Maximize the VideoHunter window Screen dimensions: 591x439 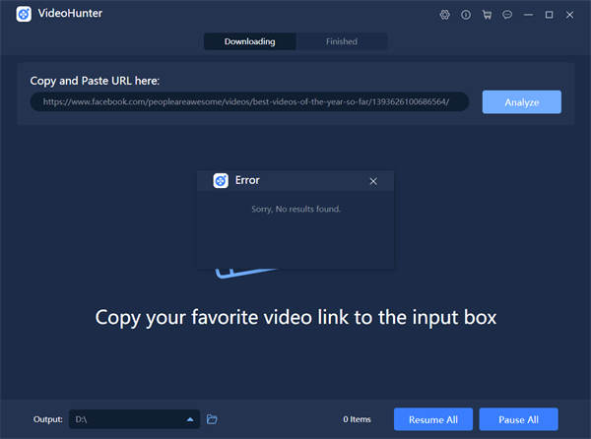549,15
